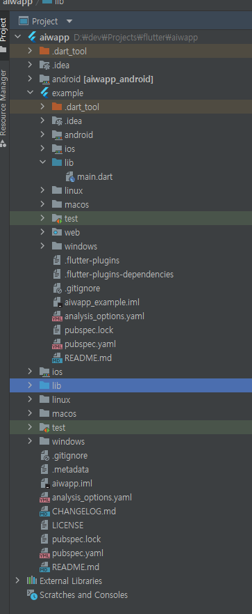Select example pubspec.yaml file
The image size is (252, 614).
90,344
